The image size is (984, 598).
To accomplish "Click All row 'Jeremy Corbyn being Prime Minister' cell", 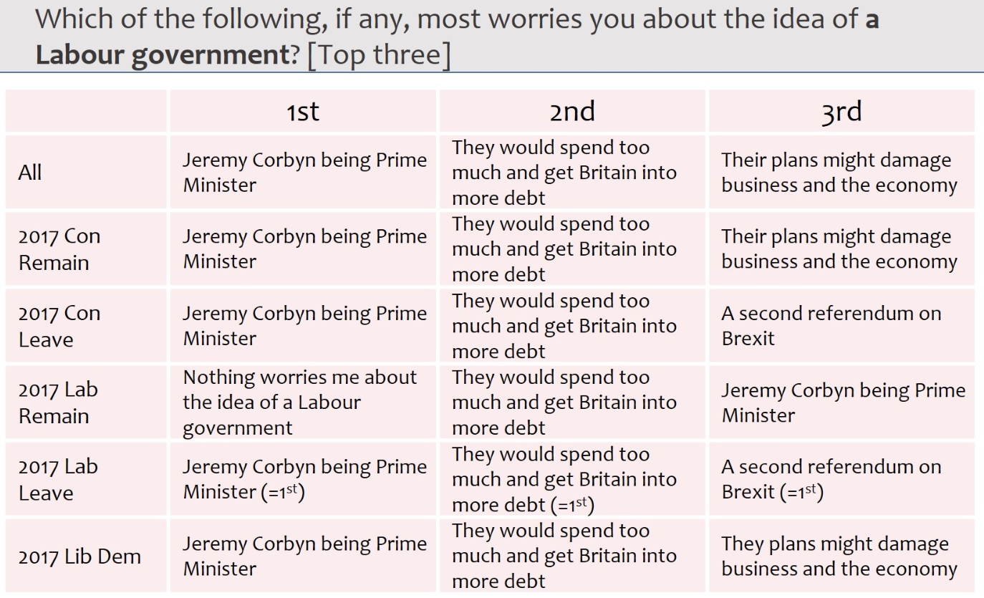I will 303,173.
